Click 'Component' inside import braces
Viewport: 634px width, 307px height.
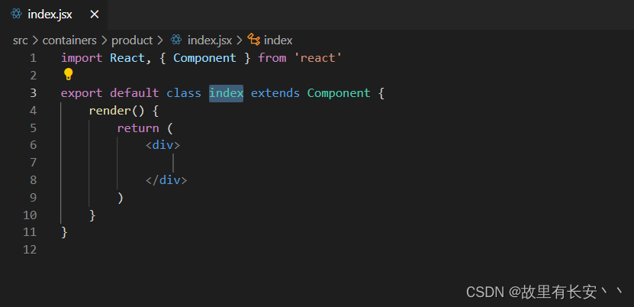tap(204, 58)
